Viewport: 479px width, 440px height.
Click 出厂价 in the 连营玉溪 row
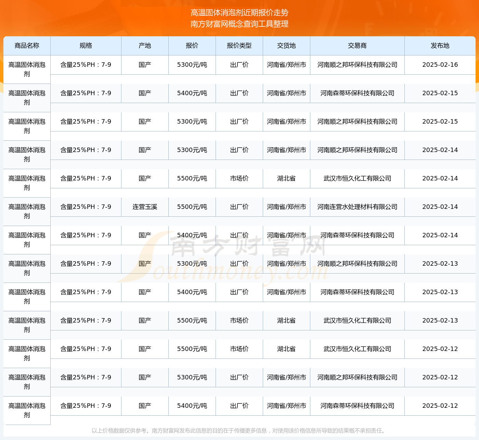point(239,207)
